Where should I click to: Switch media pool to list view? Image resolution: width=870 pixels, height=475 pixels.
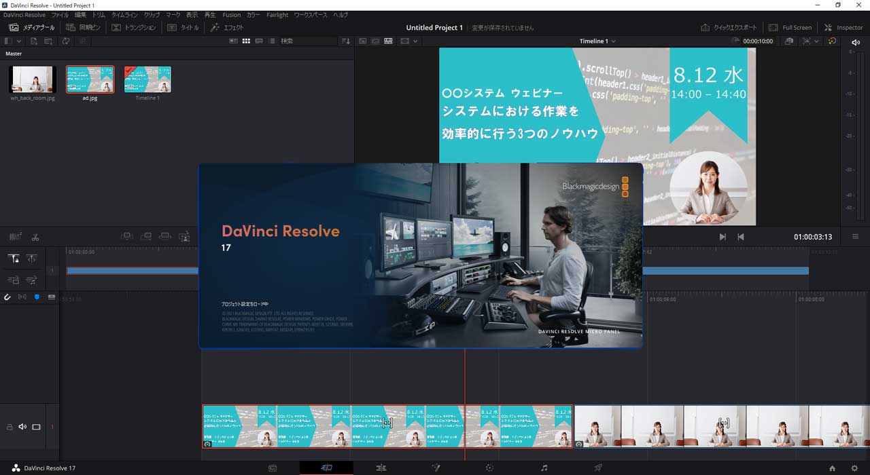point(272,41)
